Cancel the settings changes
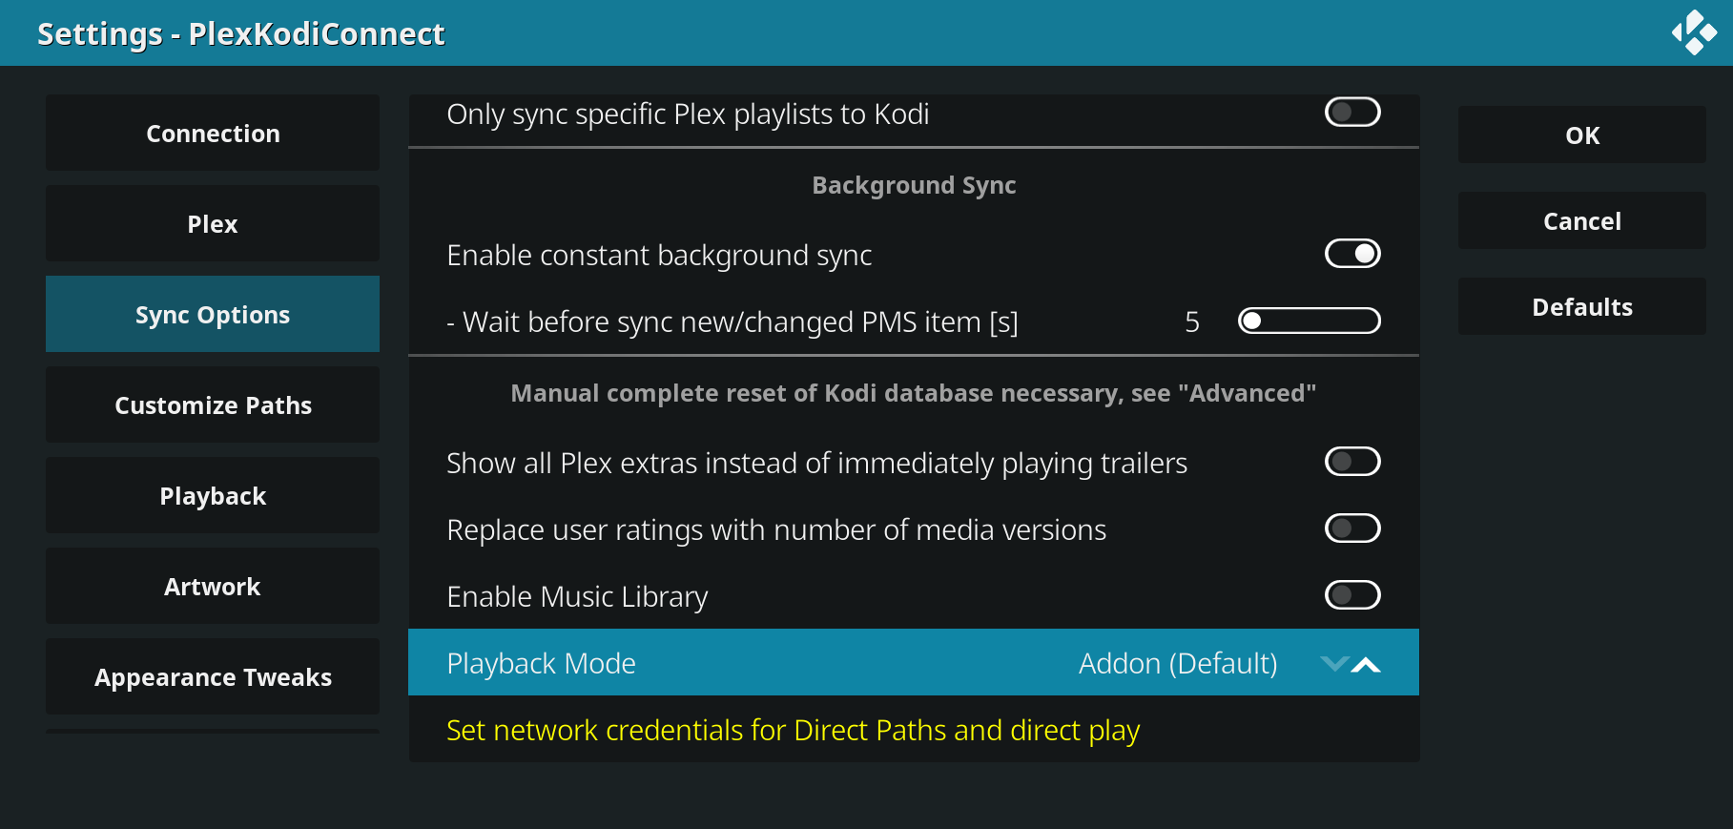This screenshot has width=1733, height=829. 1581,220
